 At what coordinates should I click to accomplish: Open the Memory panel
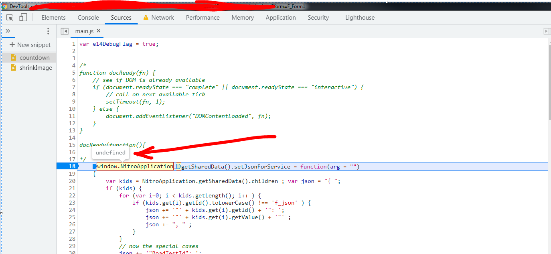click(242, 17)
